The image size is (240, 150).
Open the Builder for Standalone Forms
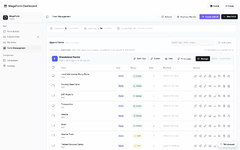[155, 58]
